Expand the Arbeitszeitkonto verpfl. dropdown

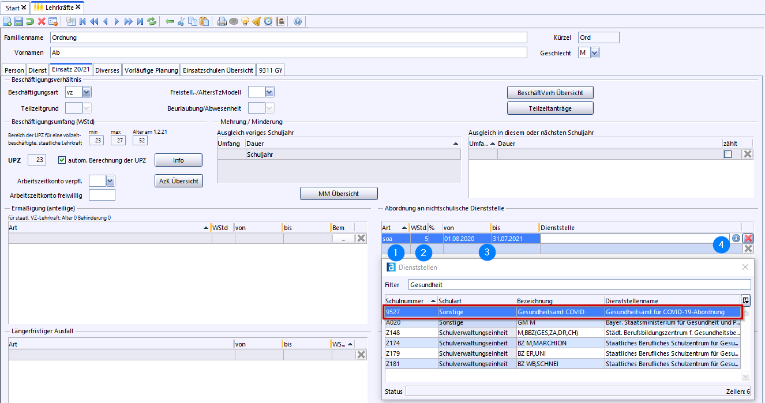[110, 181]
